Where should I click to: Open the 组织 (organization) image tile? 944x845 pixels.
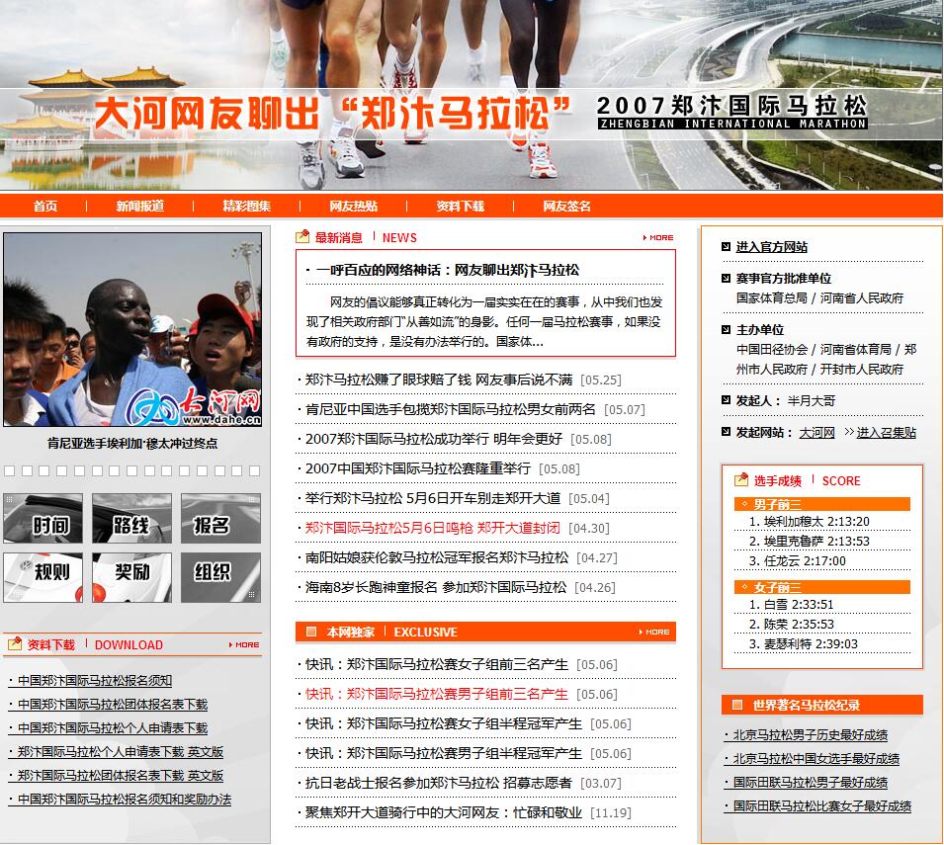point(220,577)
